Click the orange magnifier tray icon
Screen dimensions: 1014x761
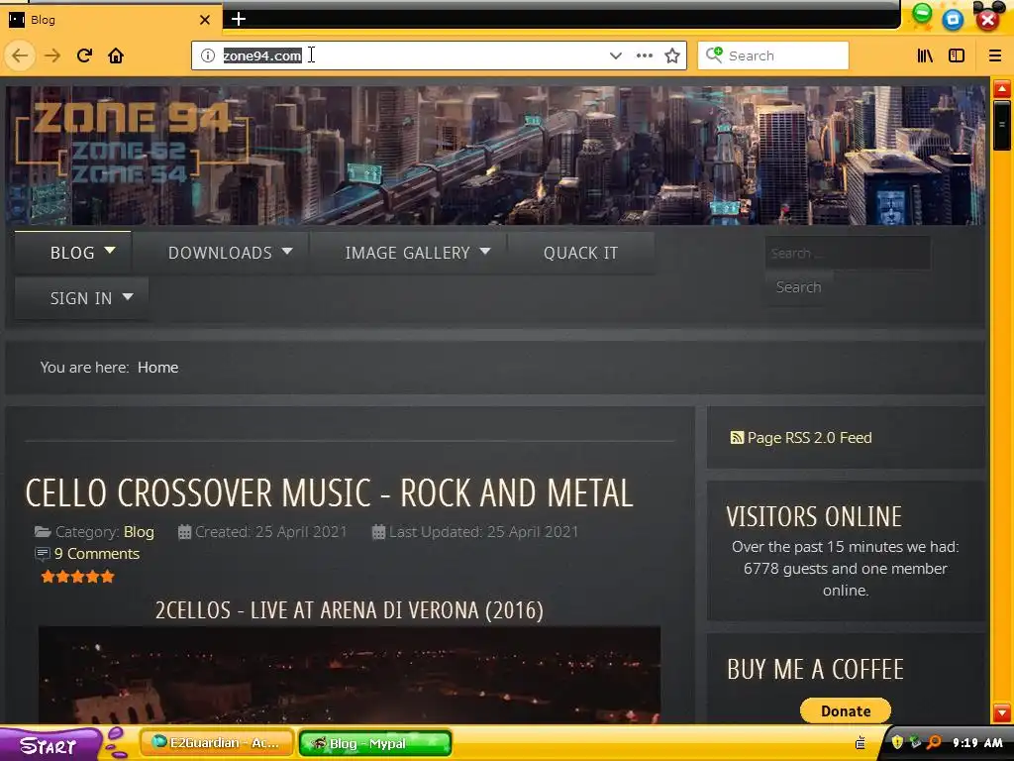[x=934, y=742]
